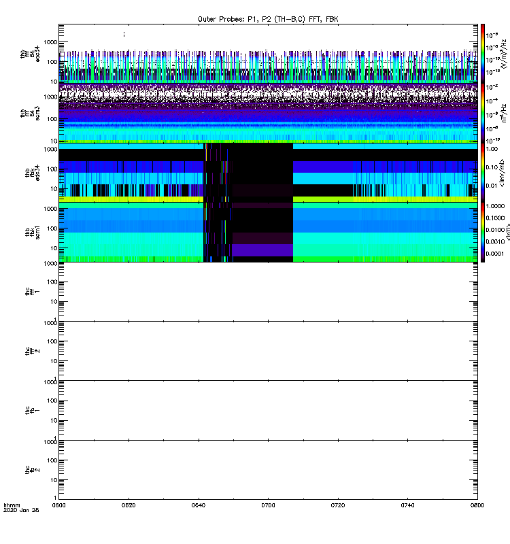Screen dimensions: 510x544
Task: Click the nT²/Hz color bar
Action: (x=483, y=113)
